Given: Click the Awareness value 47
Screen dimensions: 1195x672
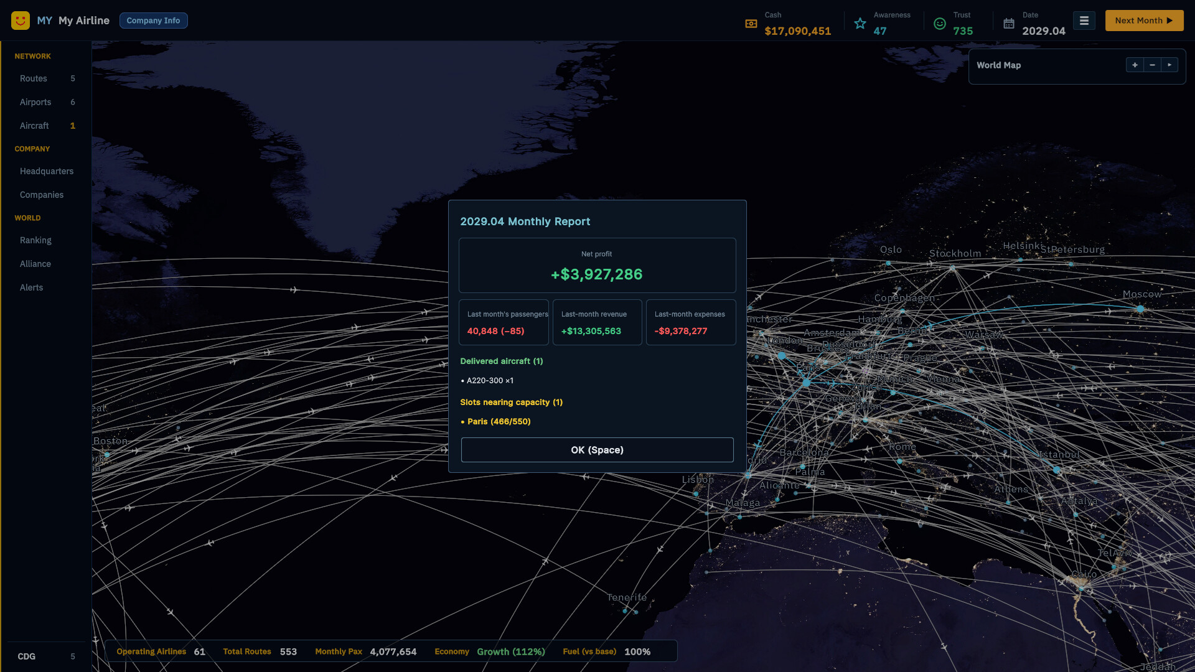Looking at the screenshot, I should click(879, 31).
